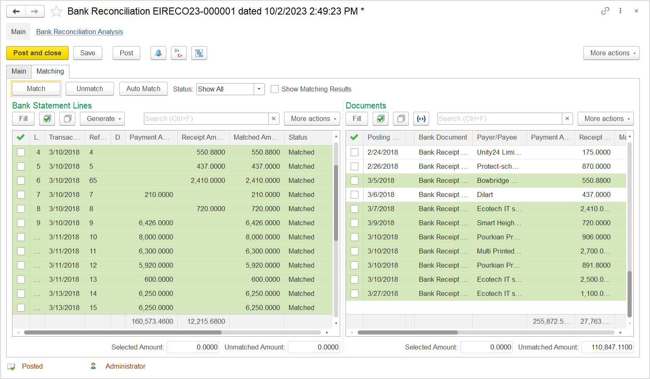Viewport: 650px width, 379px height.
Task: Click the green checkmark header in Documents table
Action: pyautogui.click(x=354, y=137)
